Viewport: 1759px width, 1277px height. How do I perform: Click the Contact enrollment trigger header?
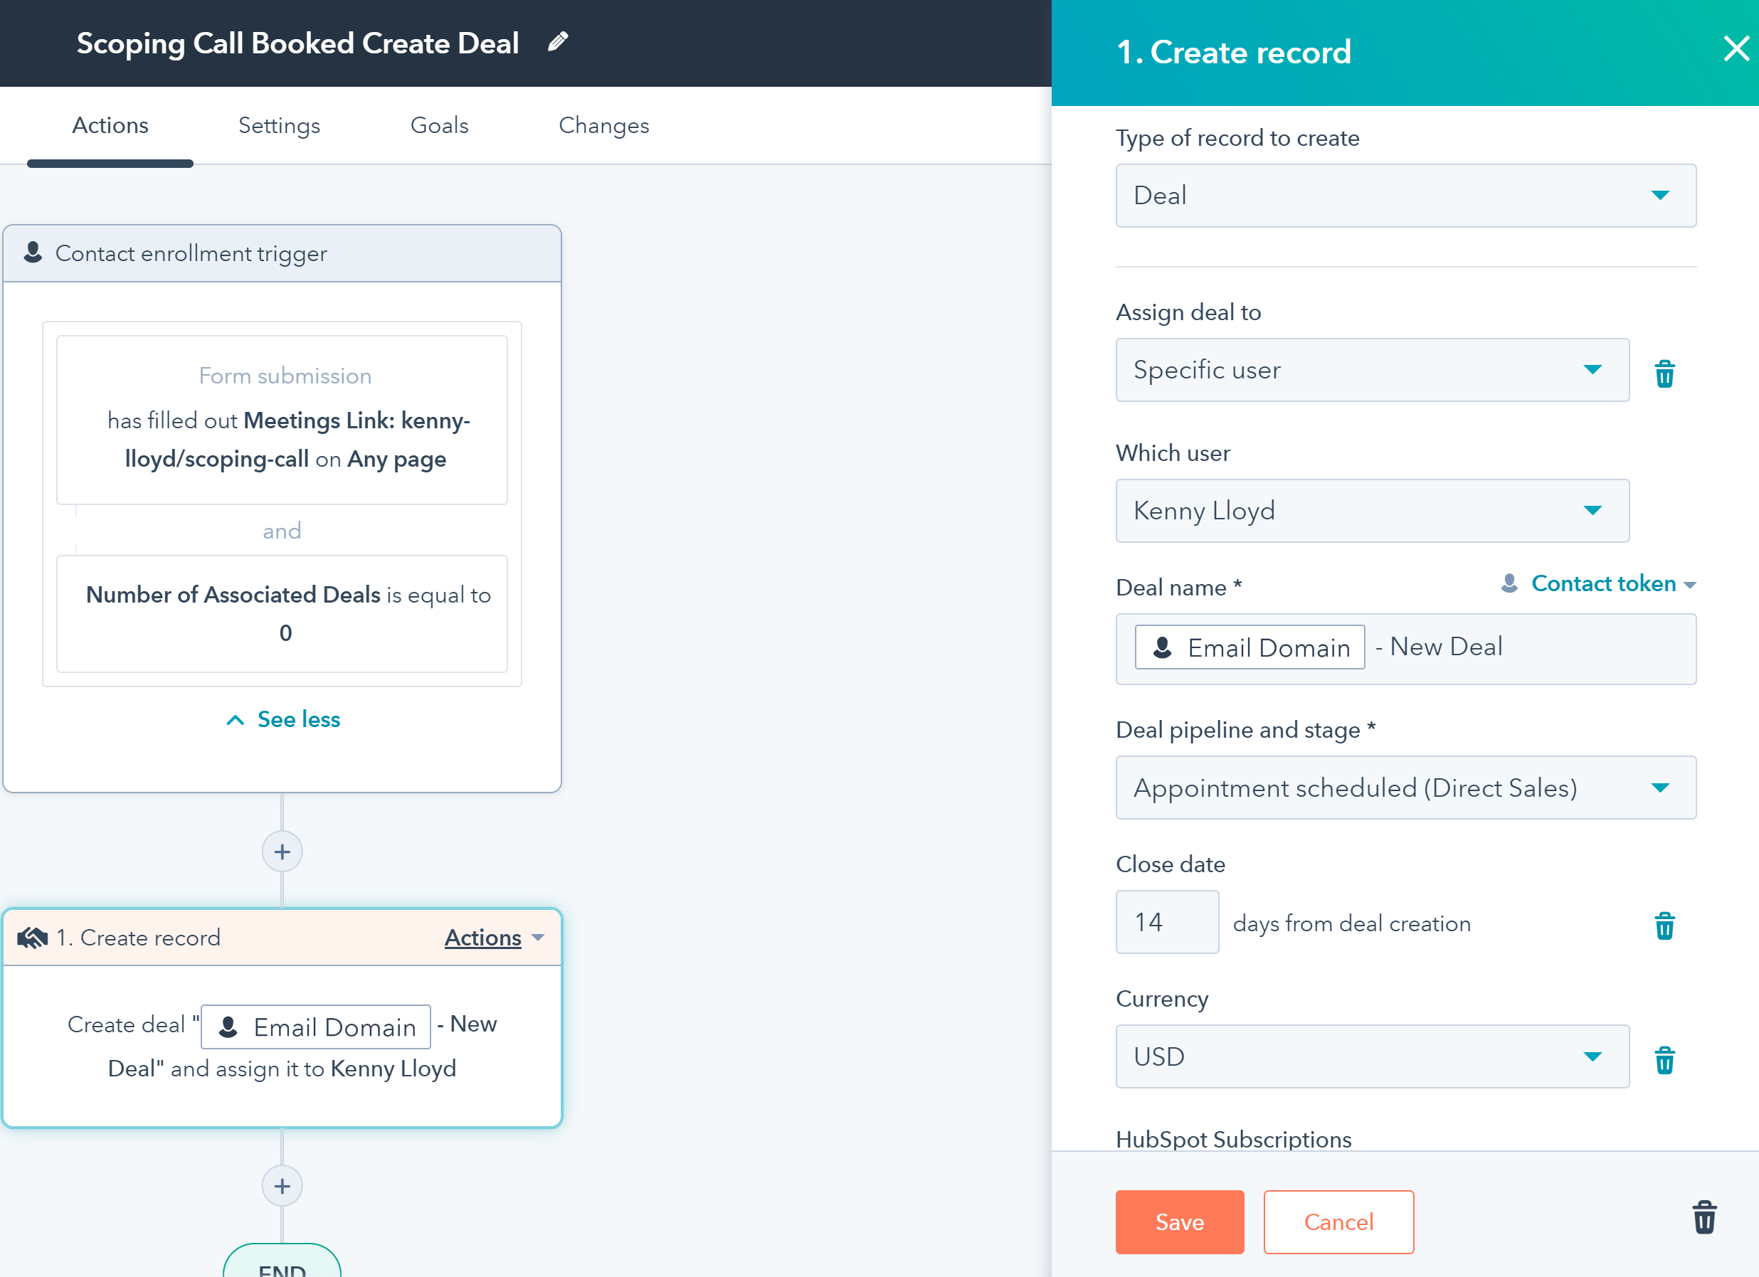point(282,253)
